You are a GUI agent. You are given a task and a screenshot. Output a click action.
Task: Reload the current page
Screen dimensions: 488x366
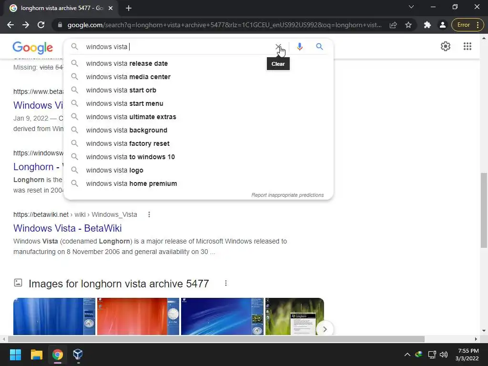pyautogui.click(x=41, y=25)
